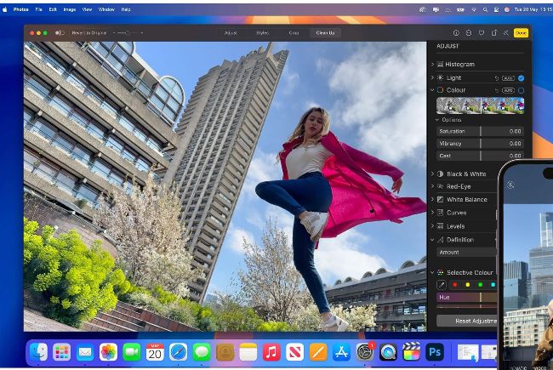Toggle Auto for Light adjustment

coord(508,78)
